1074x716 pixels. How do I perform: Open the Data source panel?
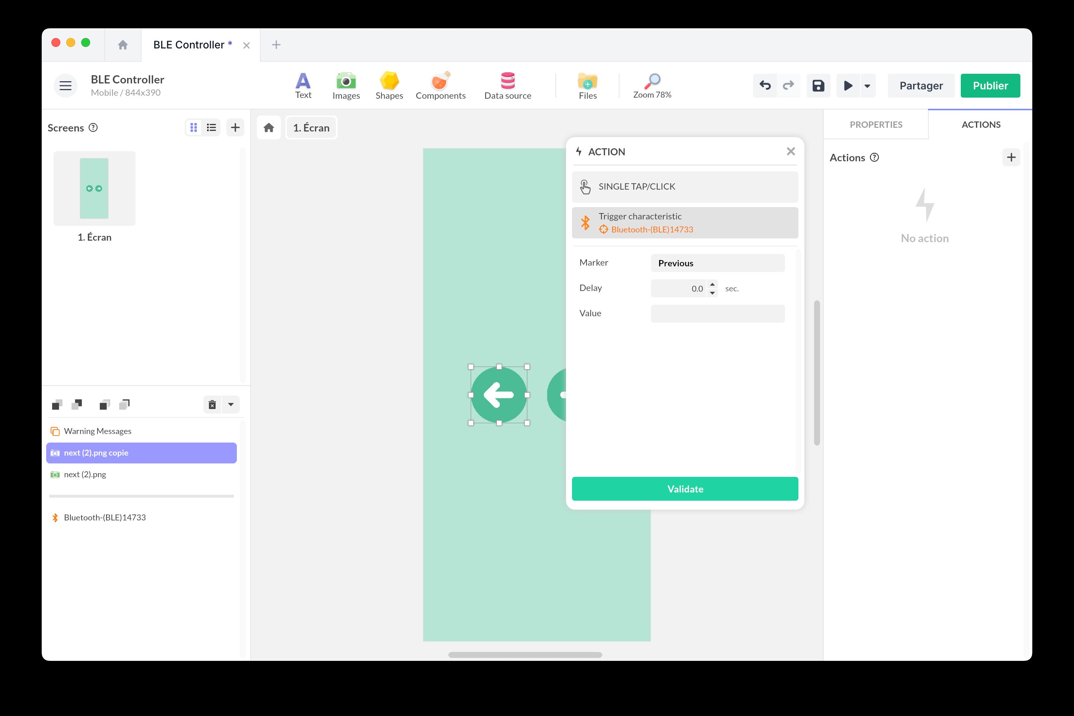pyautogui.click(x=507, y=85)
